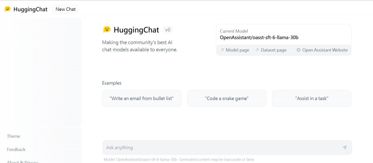The image size is (373, 163).
Task: Open About & Privacy in the sidebar
Action: pyautogui.click(x=23, y=162)
